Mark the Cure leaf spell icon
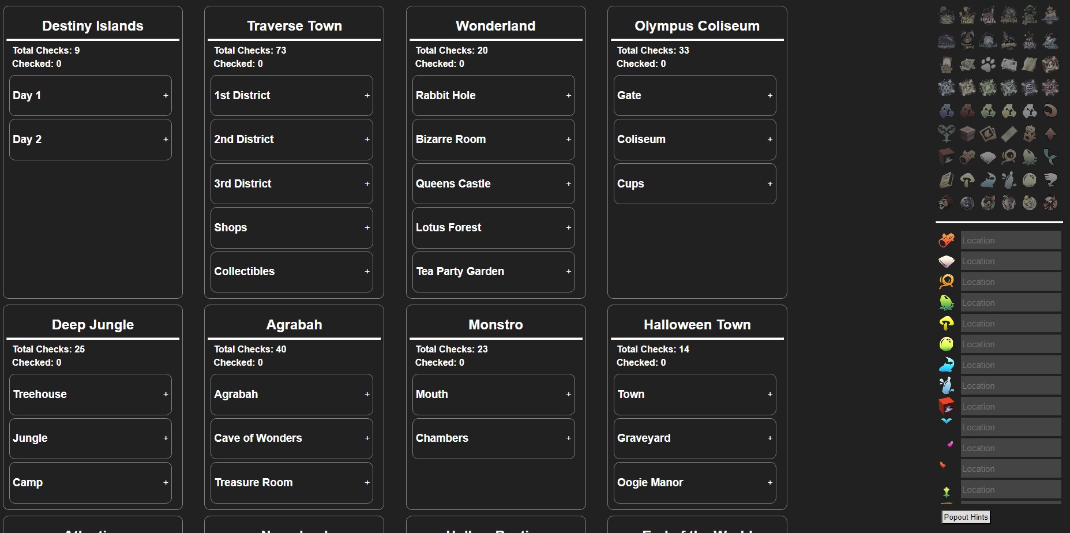The image size is (1070, 533). click(x=988, y=88)
